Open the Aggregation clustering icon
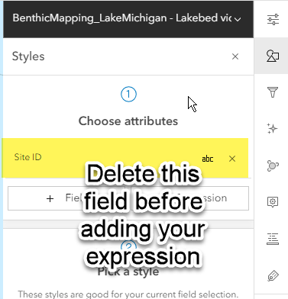The height and width of the screenshot is (299, 288). point(273,166)
